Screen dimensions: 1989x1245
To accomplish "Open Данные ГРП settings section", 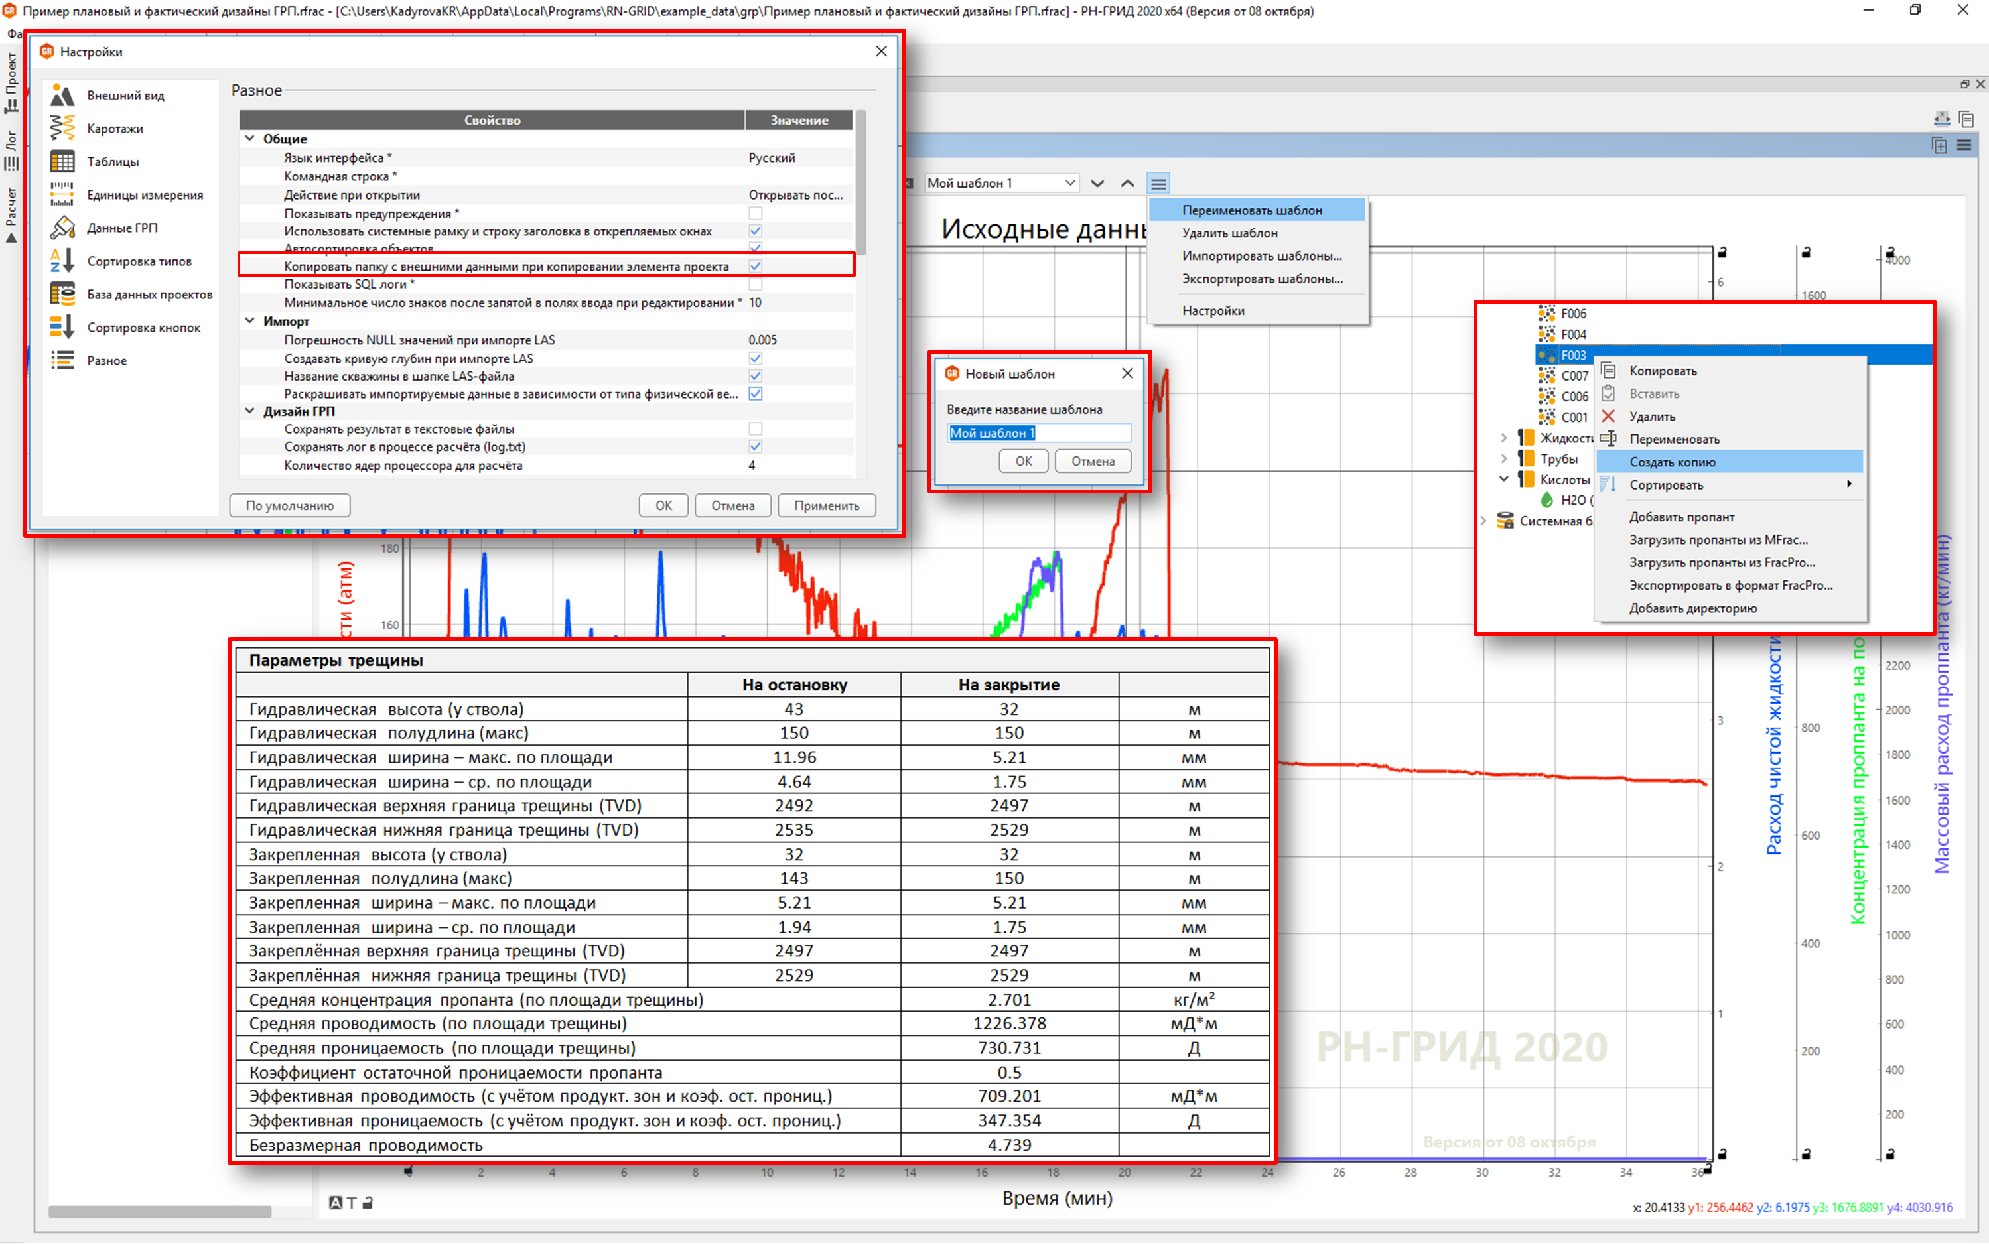I will [122, 228].
